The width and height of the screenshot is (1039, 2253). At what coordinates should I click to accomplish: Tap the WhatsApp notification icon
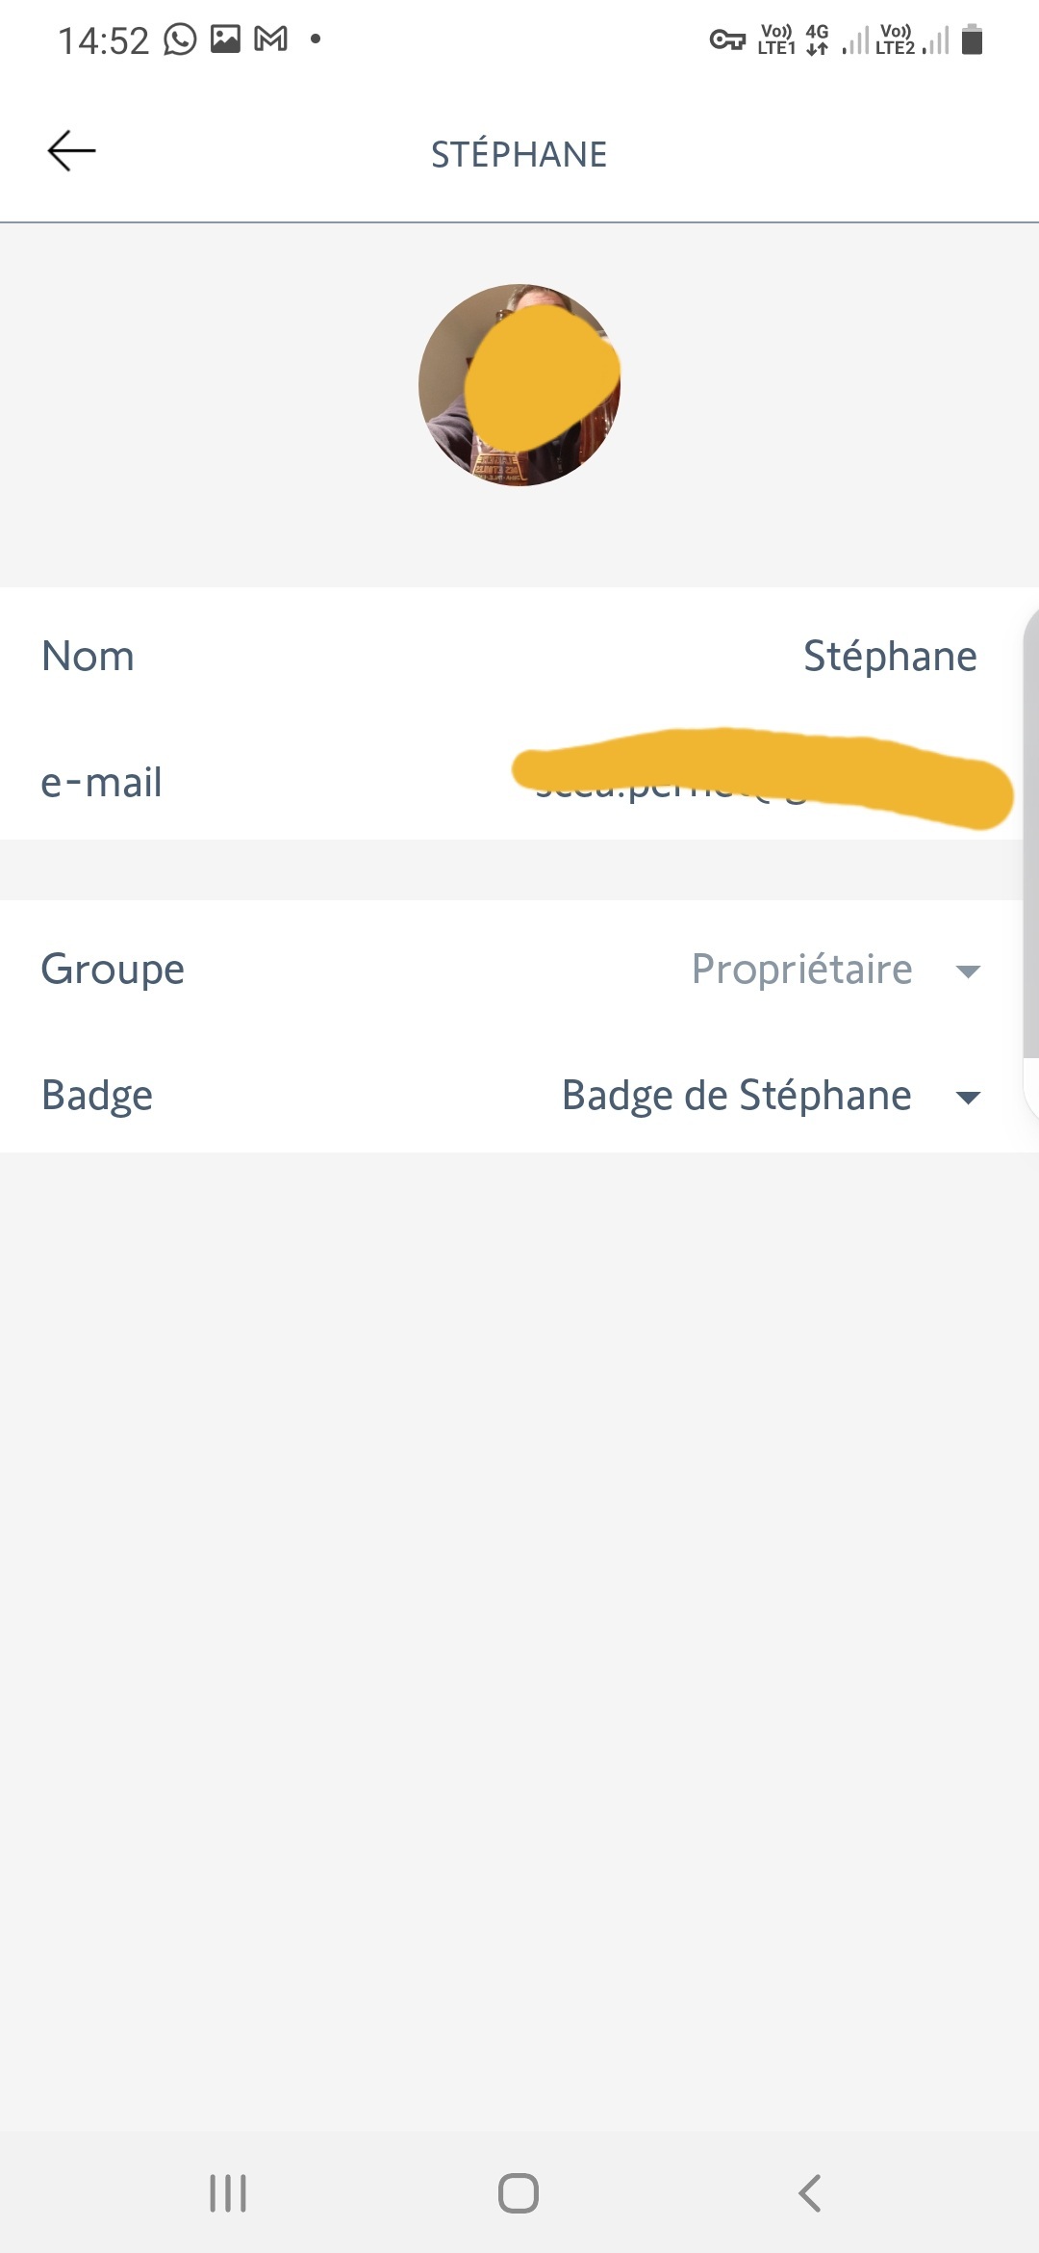(x=180, y=39)
